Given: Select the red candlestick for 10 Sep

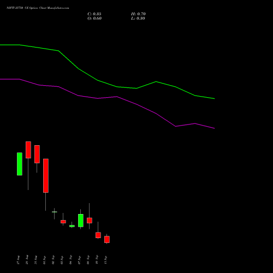Looking at the screenshot, I should click(x=98, y=235).
